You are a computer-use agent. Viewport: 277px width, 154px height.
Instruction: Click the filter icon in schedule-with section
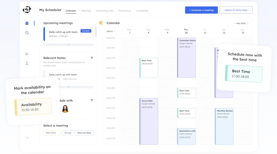pyautogui.click(x=92, y=100)
